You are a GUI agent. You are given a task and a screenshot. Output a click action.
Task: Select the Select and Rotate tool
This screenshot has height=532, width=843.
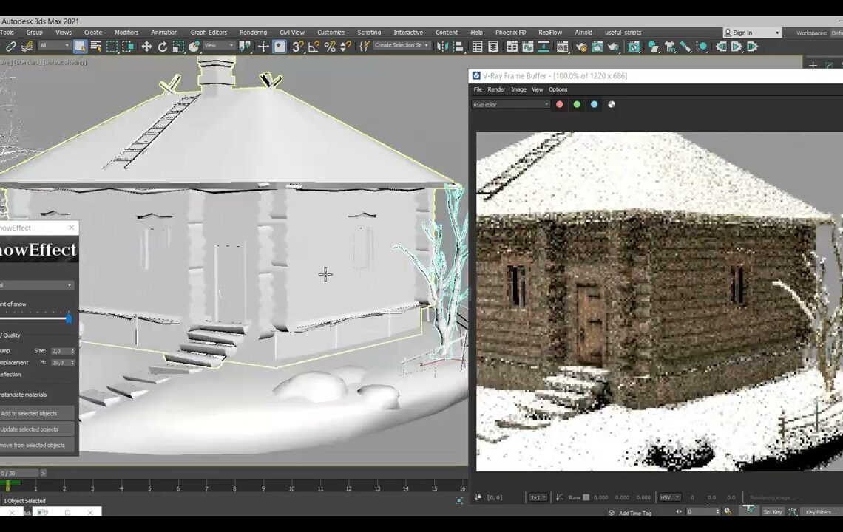[163, 47]
